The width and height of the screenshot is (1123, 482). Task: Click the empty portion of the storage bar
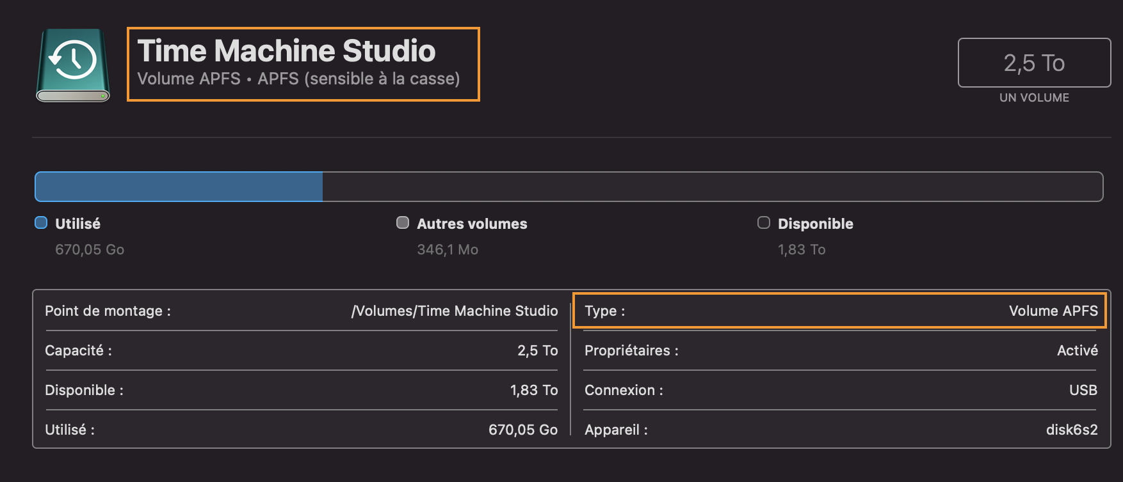[x=711, y=187]
